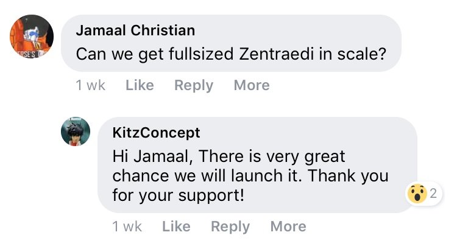This screenshot has width=457, height=249.
Task: Open More options on KitzConcept's reply
Action: tap(288, 226)
